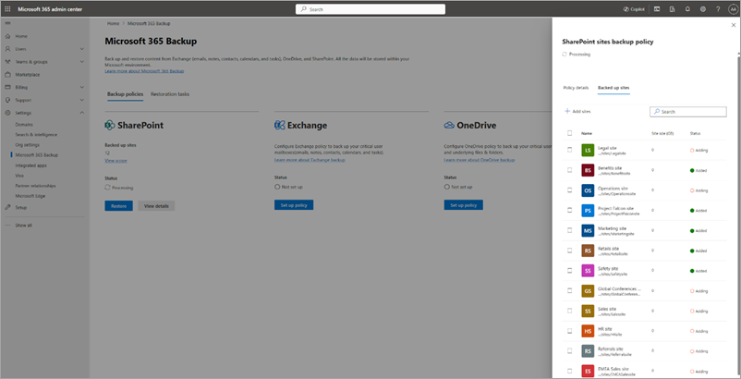Check the Operations site row checkbox
The width and height of the screenshot is (741, 379).
[x=569, y=190]
